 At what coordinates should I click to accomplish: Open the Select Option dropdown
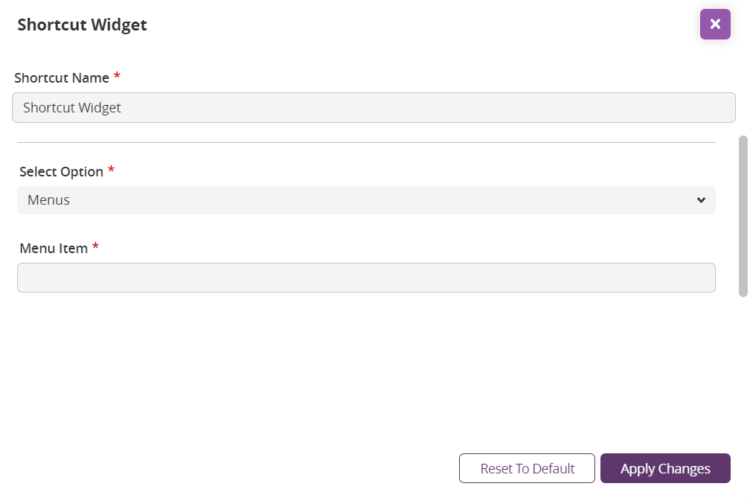(366, 200)
